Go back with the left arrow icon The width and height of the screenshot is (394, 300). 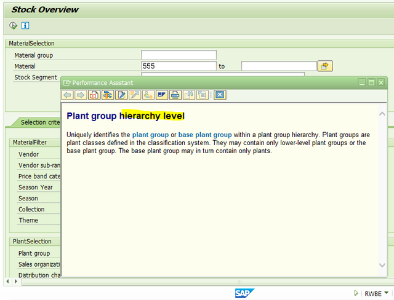(x=67, y=95)
